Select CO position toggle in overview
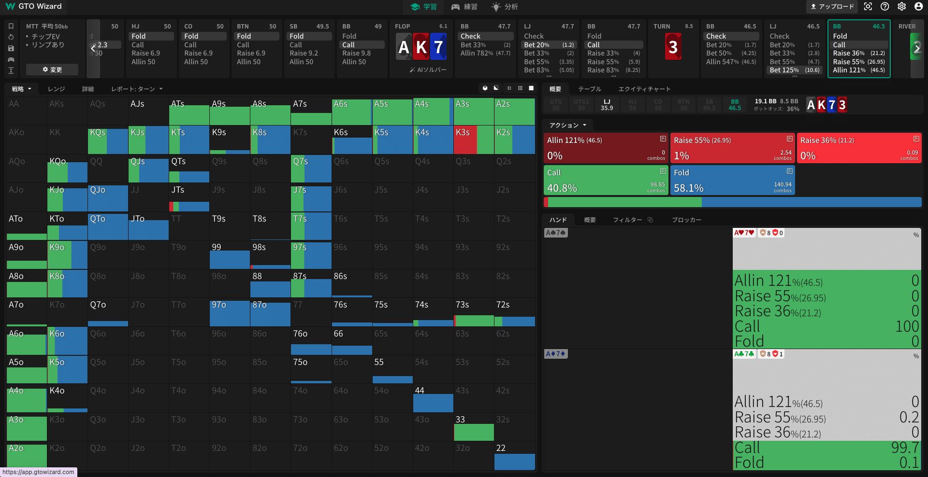 pyautogui.click(x=658, y=105)
